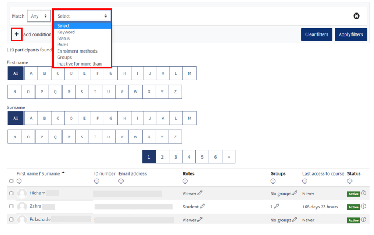Click Active status badge for Hicham
The width and height of the screenshot is (374, 235).
(x=354, y=194)
